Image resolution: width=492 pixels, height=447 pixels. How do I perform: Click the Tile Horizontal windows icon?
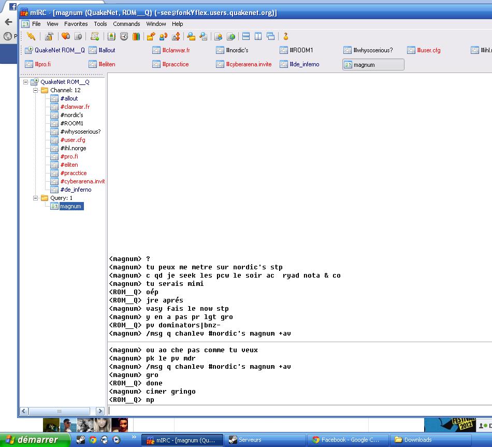click(246, 36)
